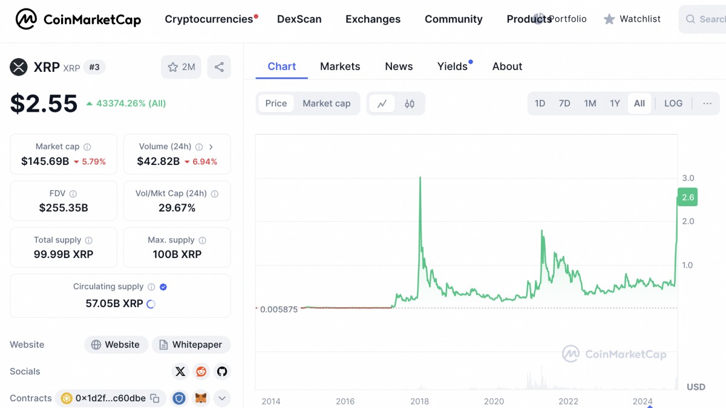Open the Whitepaper link

point(191,345)
